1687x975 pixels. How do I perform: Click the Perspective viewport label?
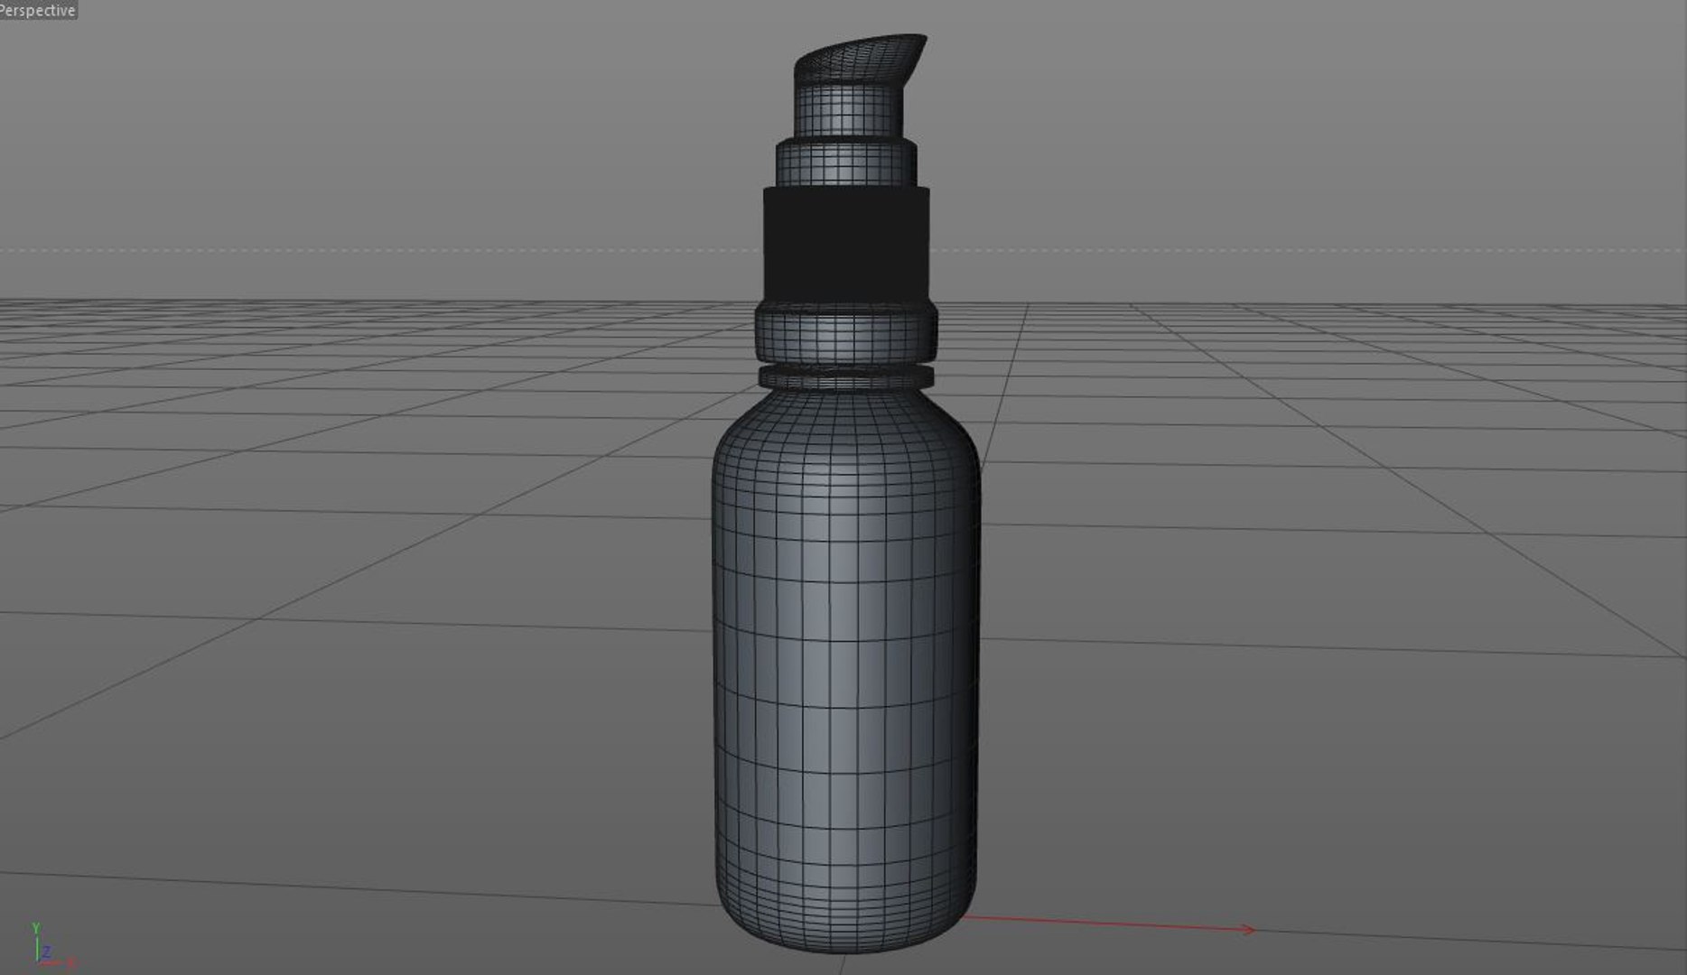[38, 10]
